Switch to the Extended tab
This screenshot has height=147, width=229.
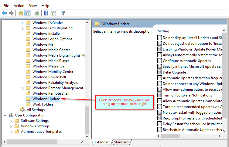click(x=102, y=142)
